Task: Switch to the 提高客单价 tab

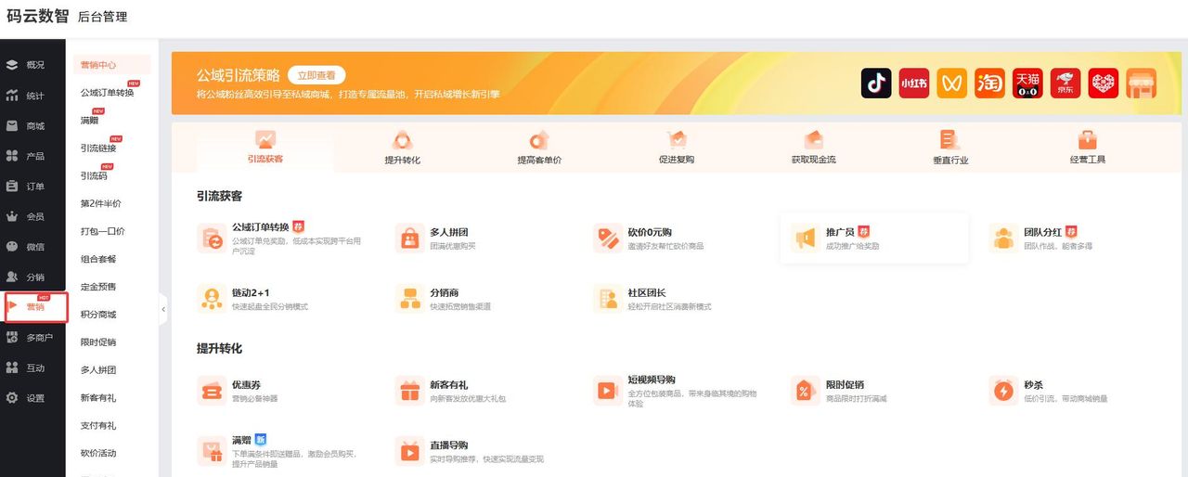Action: pos(539,148)
